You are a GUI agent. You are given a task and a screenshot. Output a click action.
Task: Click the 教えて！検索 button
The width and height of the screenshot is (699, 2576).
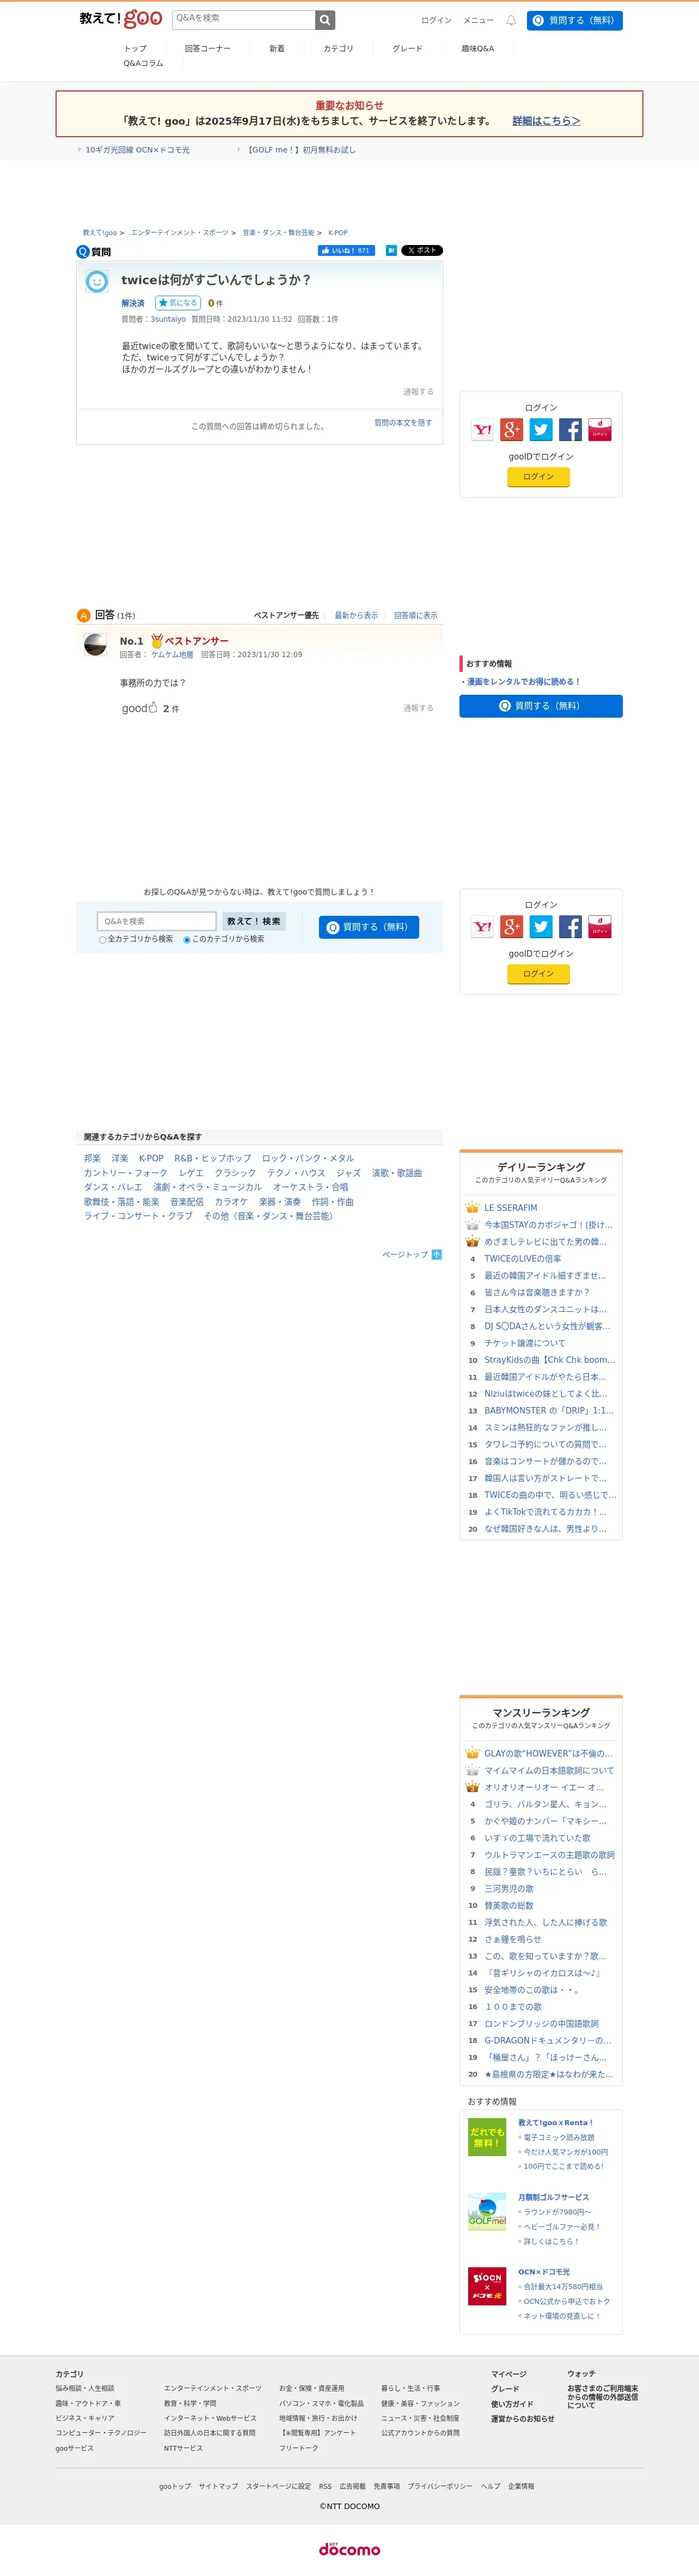coord(254,921)
